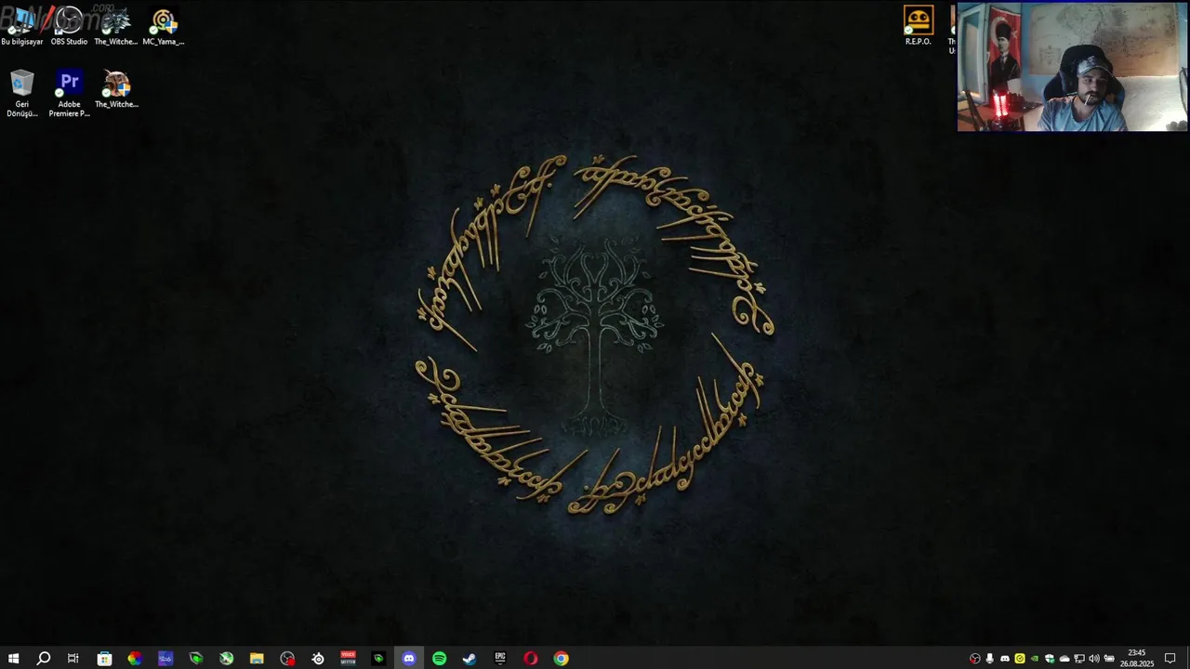Open Task View from the taskbar

pos(73,658)
